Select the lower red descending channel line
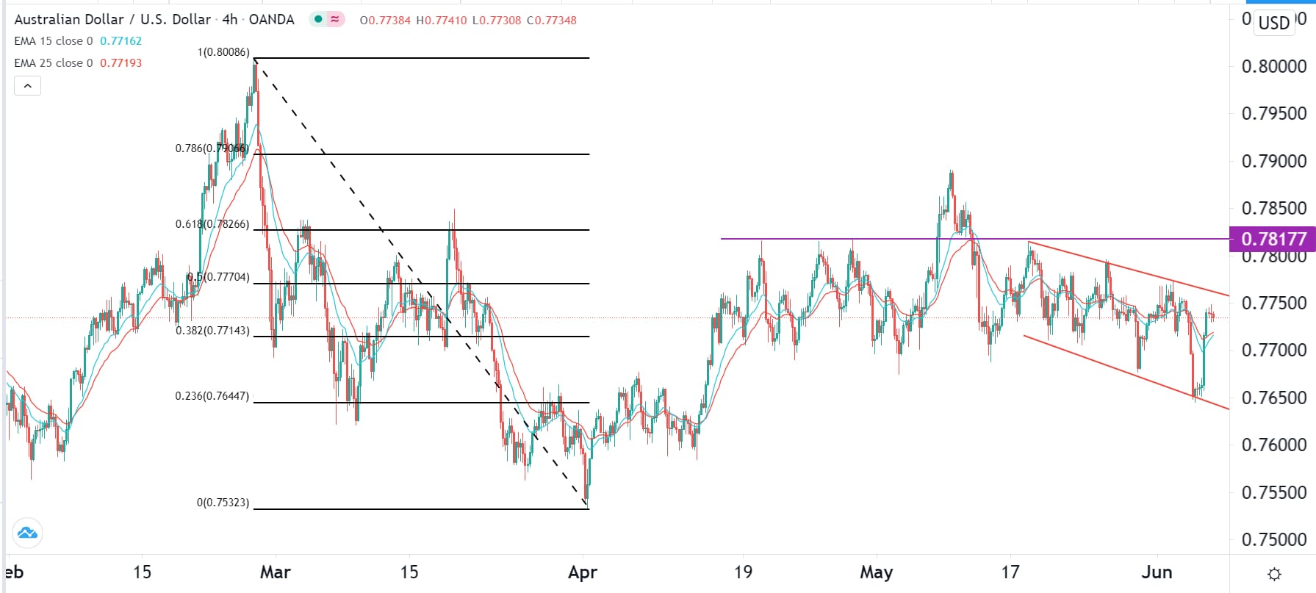 1126,372
